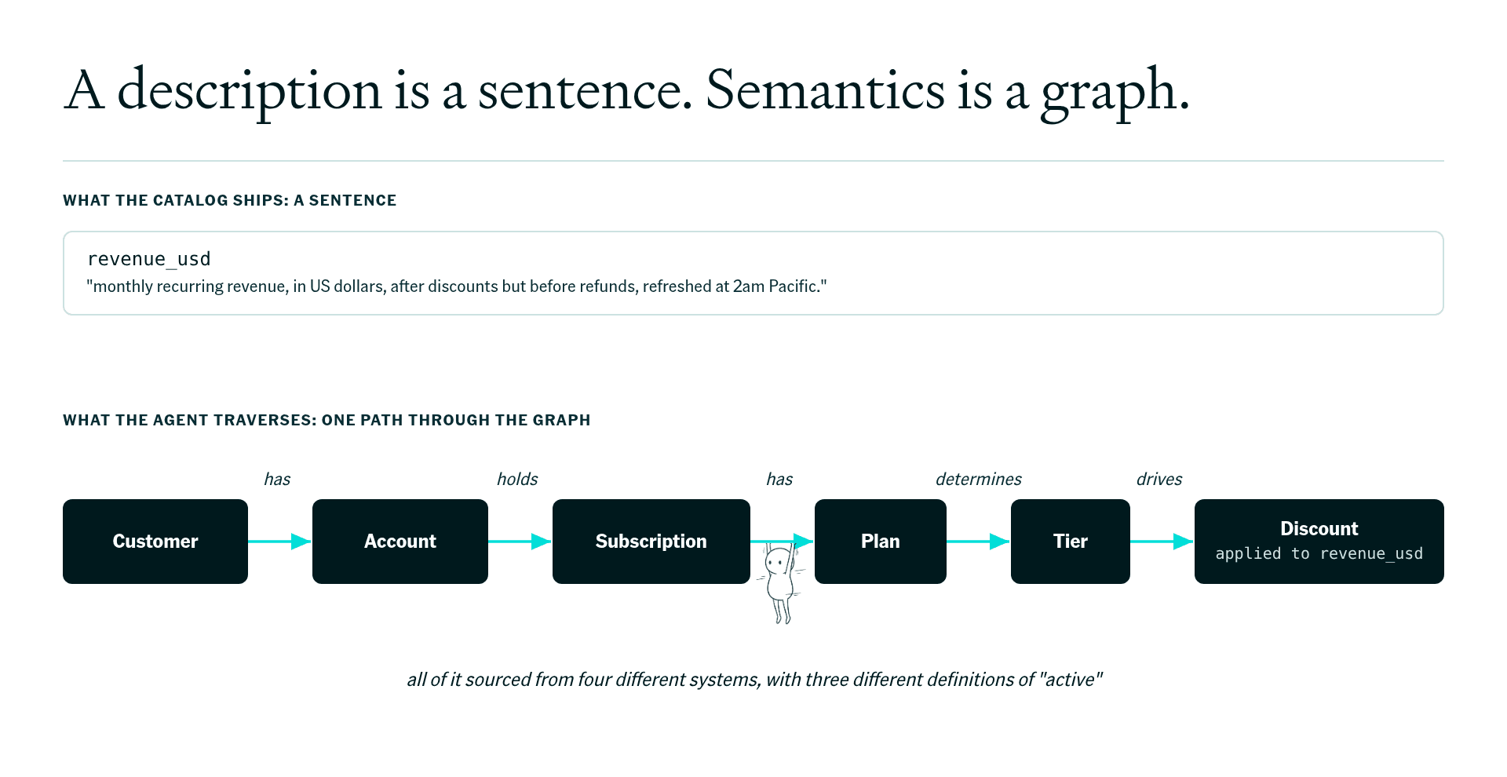Screen dimensions: 1507x777
Task: Click the Tier node box
Action: 1071,542
